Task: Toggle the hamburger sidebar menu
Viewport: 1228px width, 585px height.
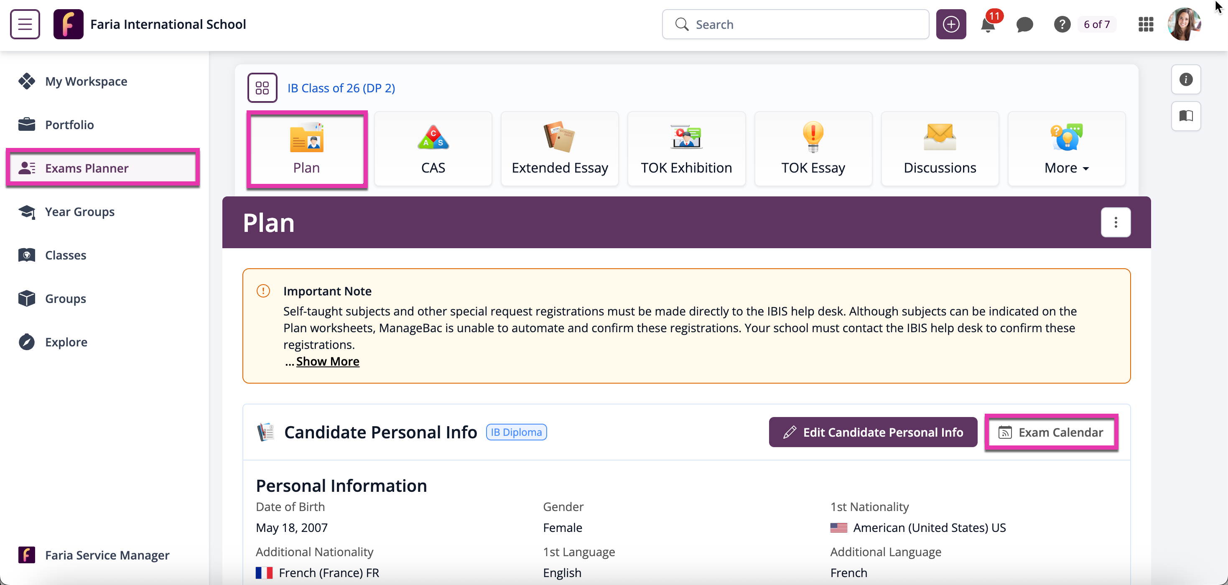Action: pos(25,24)
